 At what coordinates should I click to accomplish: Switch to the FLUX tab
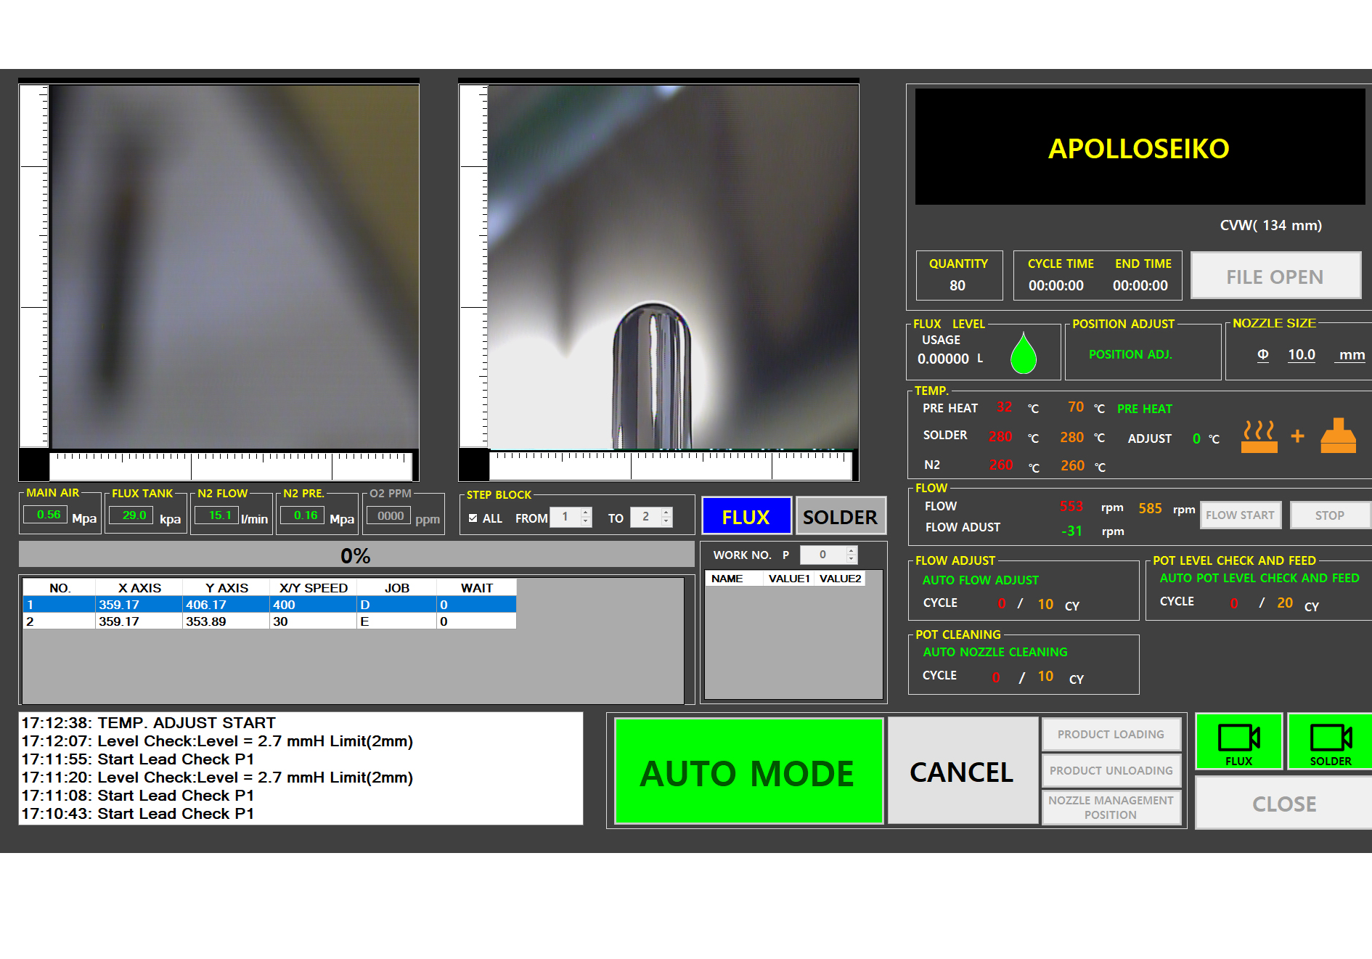[746, 516]
